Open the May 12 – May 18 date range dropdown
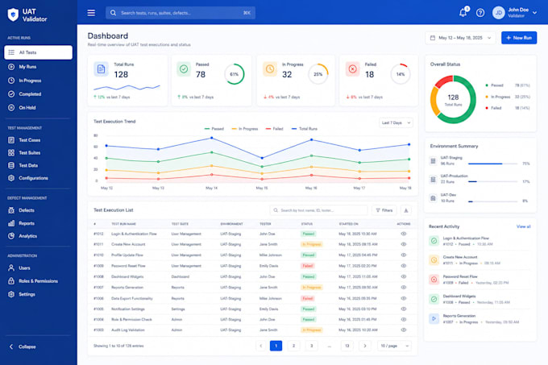 pyautogui.click(x=460, y=38)
